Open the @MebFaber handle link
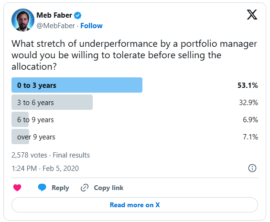The image size is (270, 222). (55, 26)
